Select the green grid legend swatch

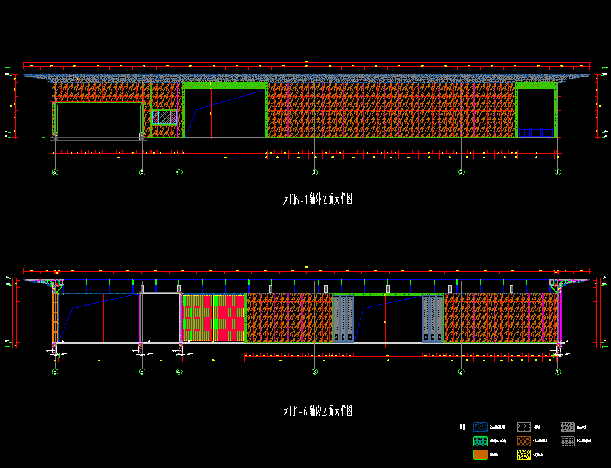(x=481, y=441)
